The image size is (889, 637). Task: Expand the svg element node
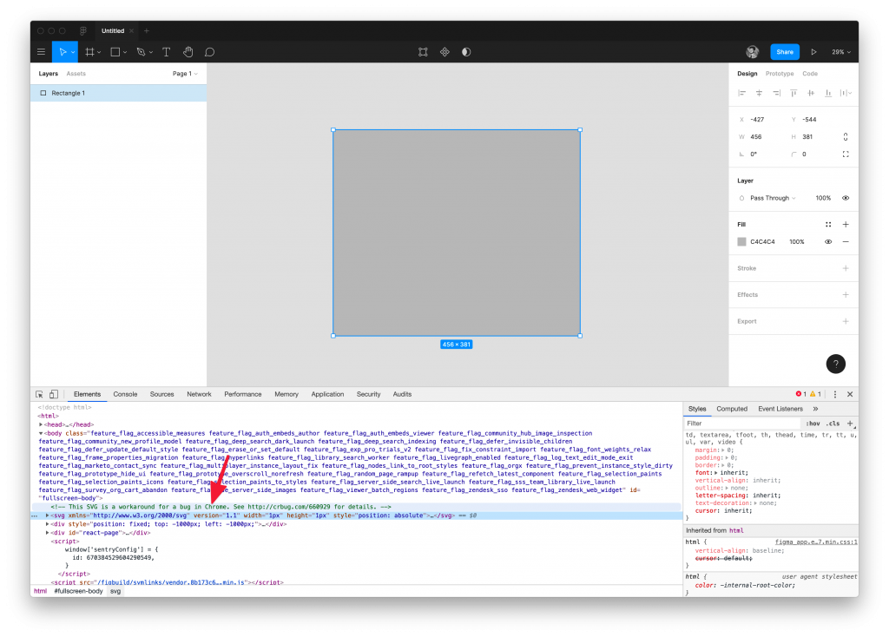(48, 516)
